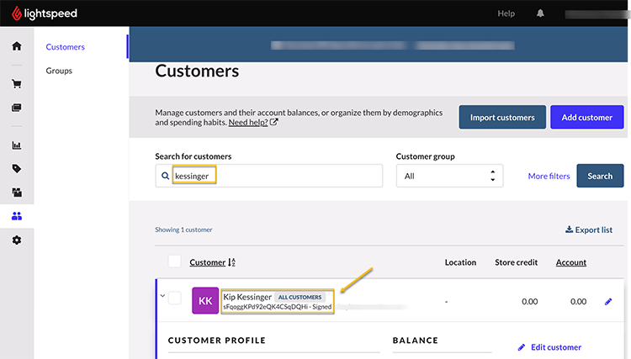Open the Inventory boxes icon
The image size is (631, 359).
pos(16,193)
